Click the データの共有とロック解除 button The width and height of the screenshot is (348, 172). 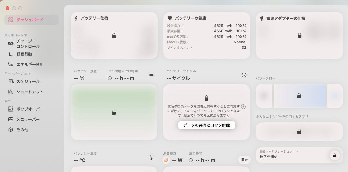[207, 125]
